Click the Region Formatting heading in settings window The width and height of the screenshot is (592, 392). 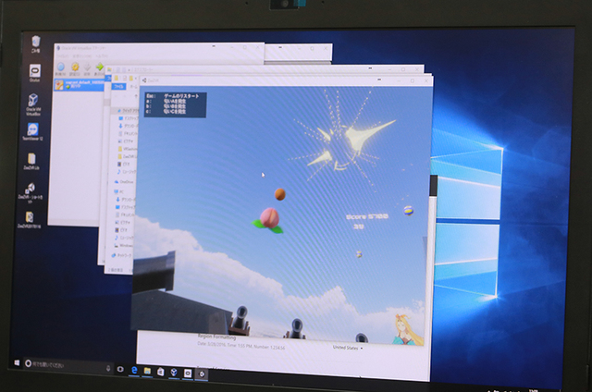216,337
